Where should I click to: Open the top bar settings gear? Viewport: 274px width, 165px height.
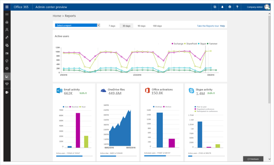coord(230,7)
